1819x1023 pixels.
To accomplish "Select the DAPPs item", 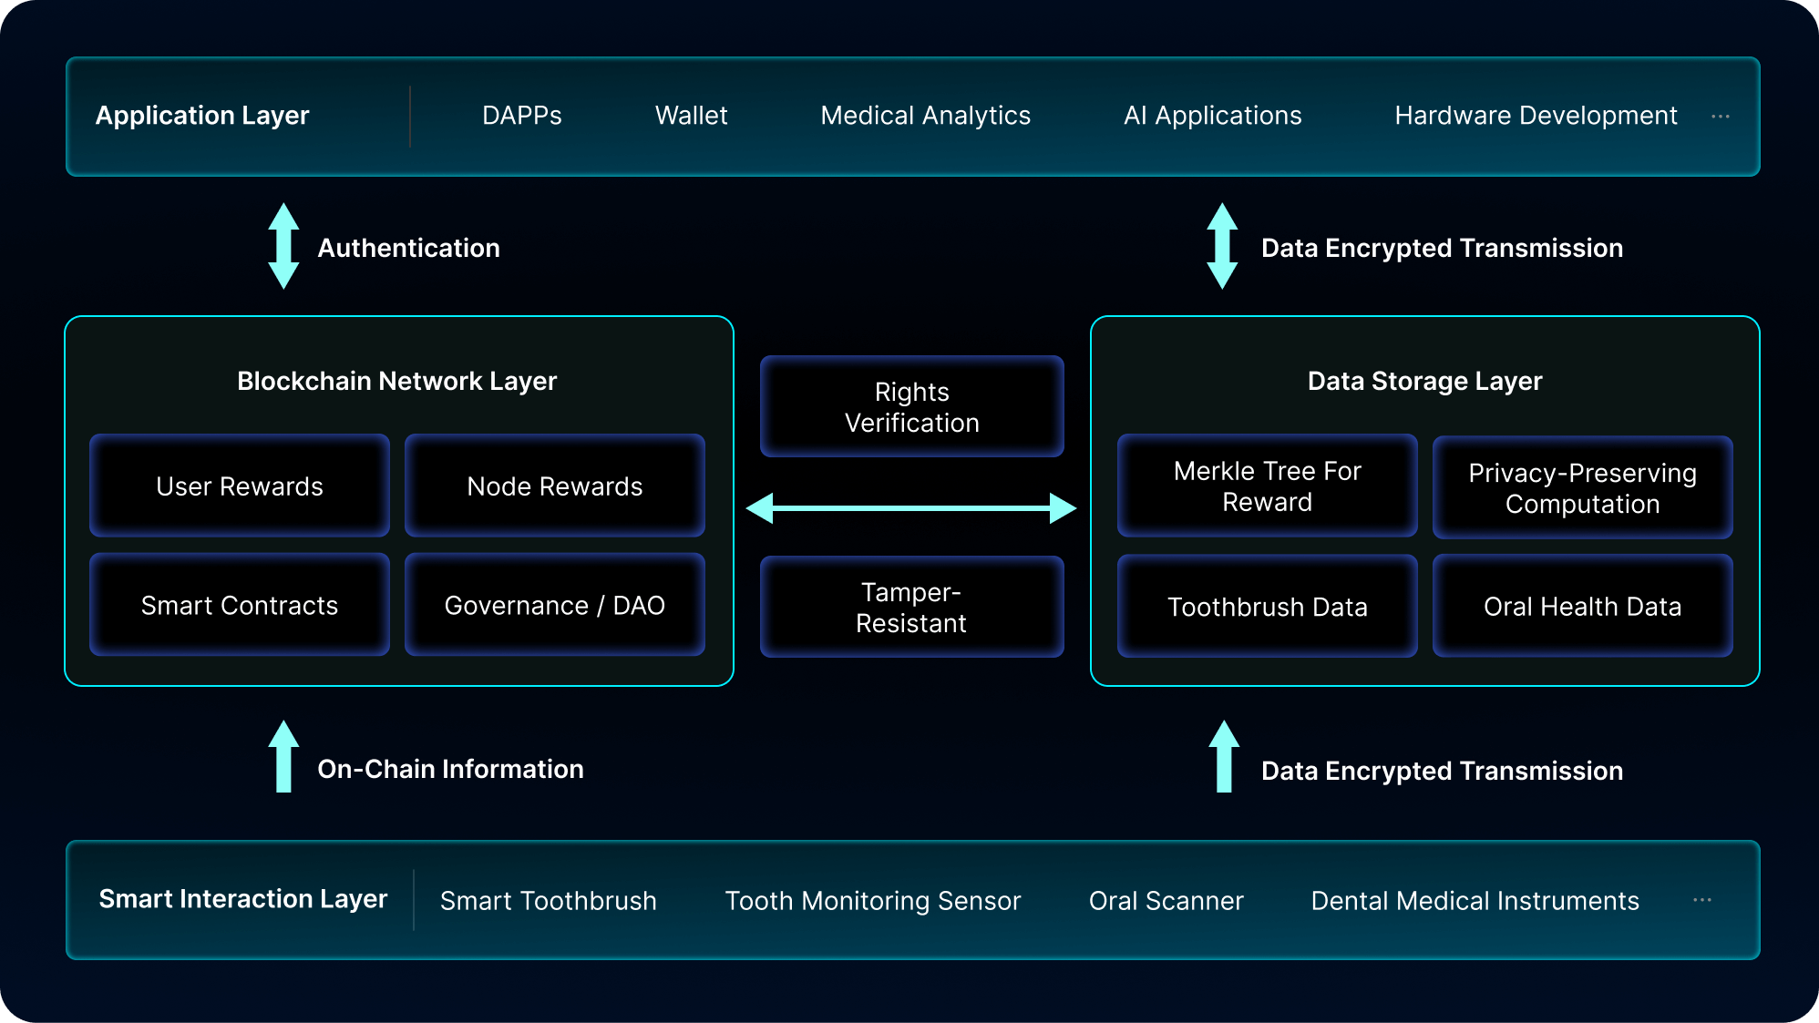I will (521, 116).
